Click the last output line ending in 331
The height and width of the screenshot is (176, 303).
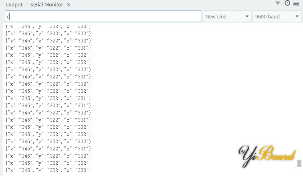pyautogui.click(x=48, y=148)
